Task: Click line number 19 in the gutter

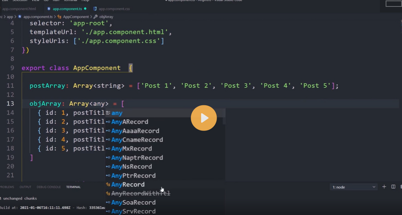Action: (11, 157)
